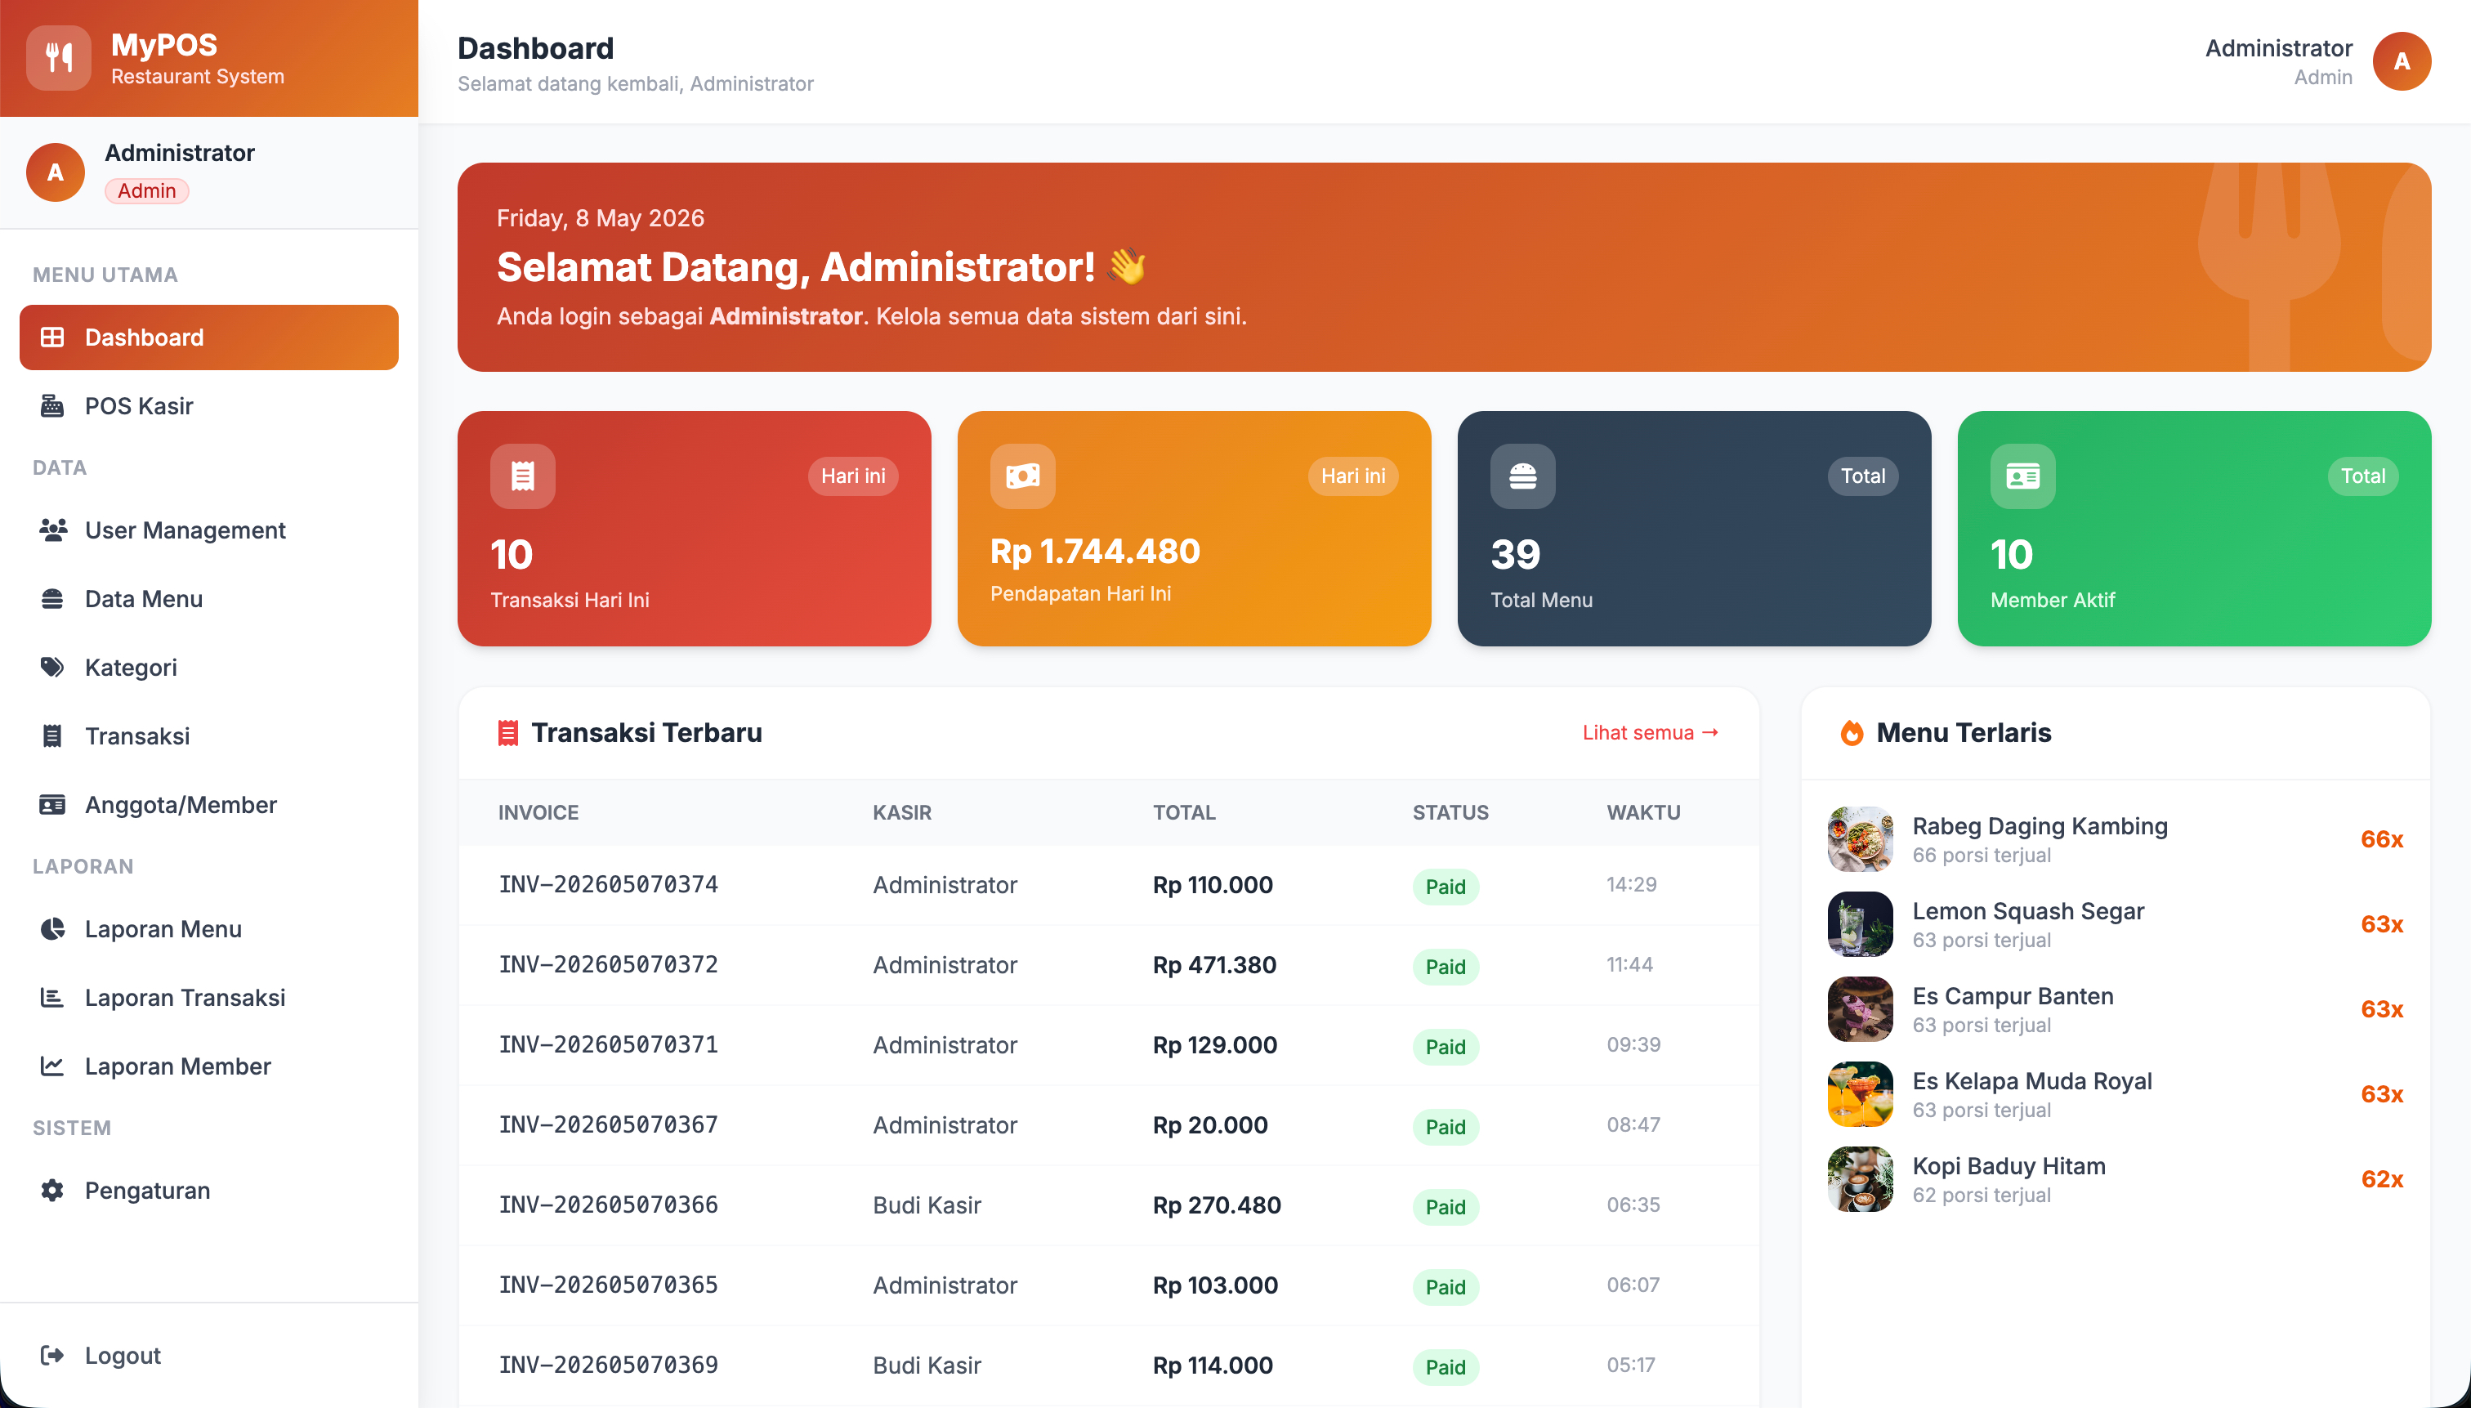Click the Kopi Baduy Hitam thumbnail image
Image resolution: width=2471 pixels, height=1408 pixels.
click(1860, 1179)
